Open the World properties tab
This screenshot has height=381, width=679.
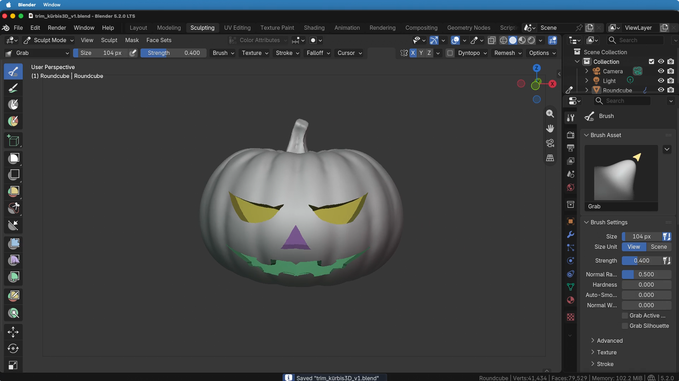coord(570,187)
